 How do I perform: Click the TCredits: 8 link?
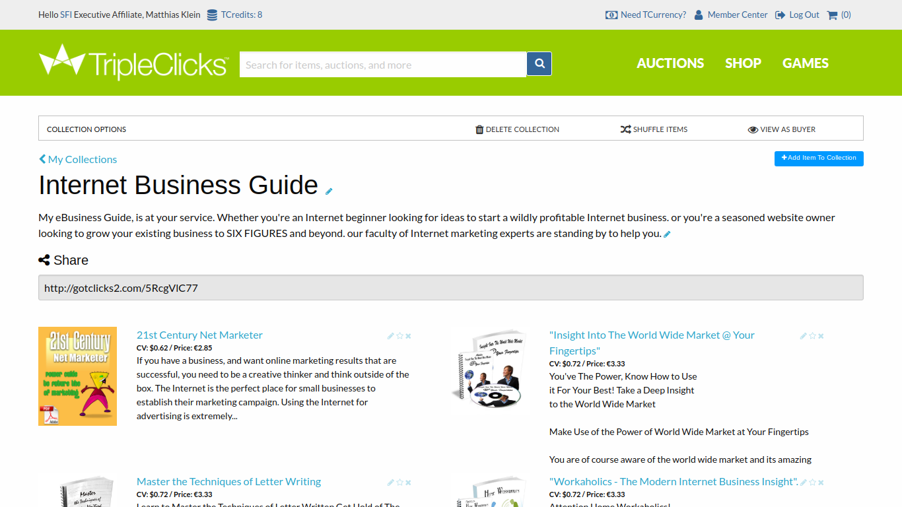pos(242,15)
